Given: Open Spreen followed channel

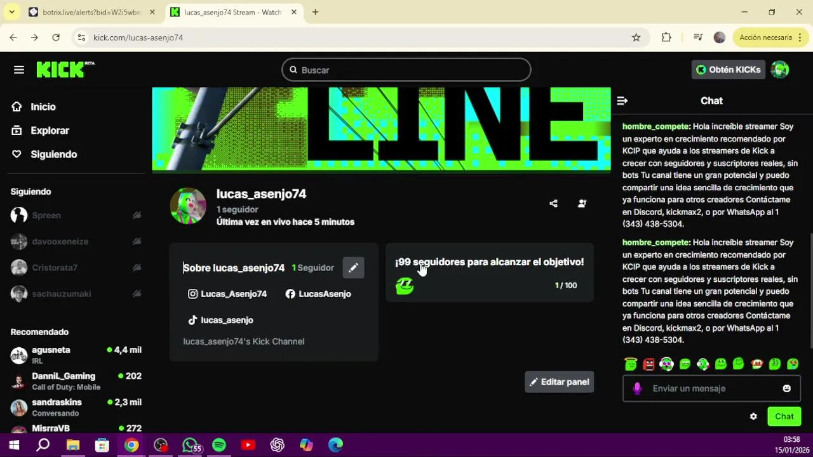Looking at the screenshot, I should point(76,215).
